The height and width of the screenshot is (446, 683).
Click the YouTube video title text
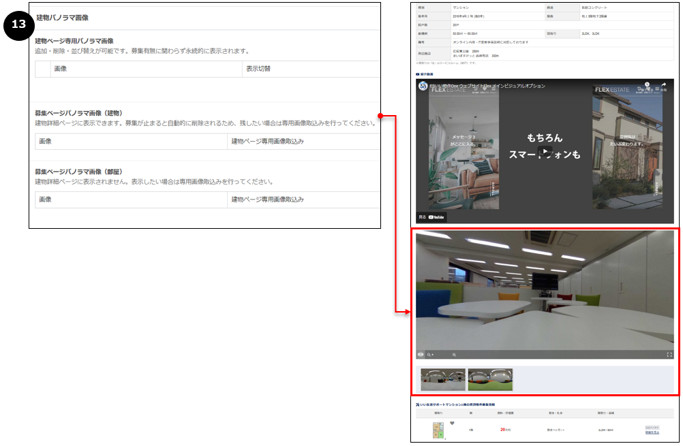tap(487, 86)
